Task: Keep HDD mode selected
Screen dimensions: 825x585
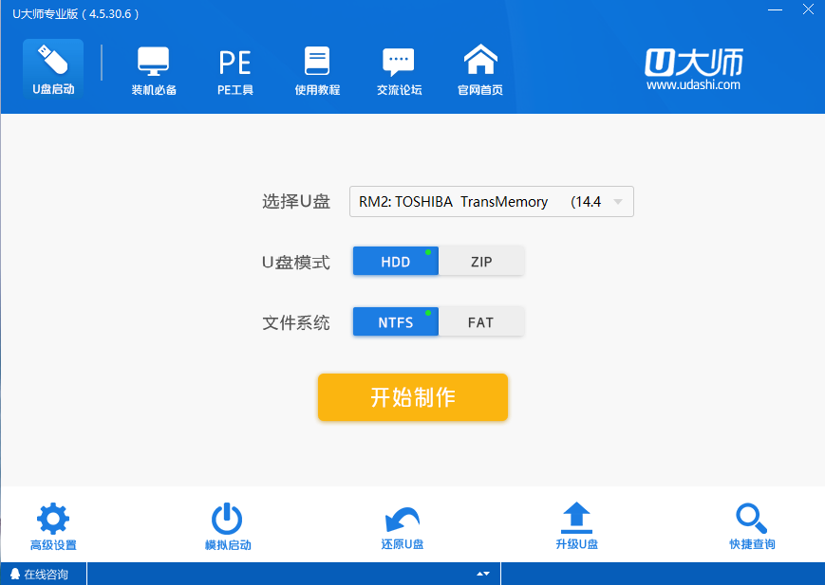Action: click(395, 261)
